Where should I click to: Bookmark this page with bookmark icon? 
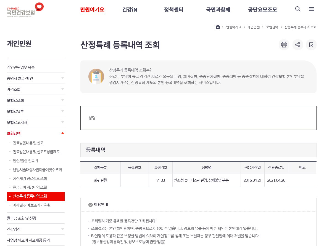[311, 45]
